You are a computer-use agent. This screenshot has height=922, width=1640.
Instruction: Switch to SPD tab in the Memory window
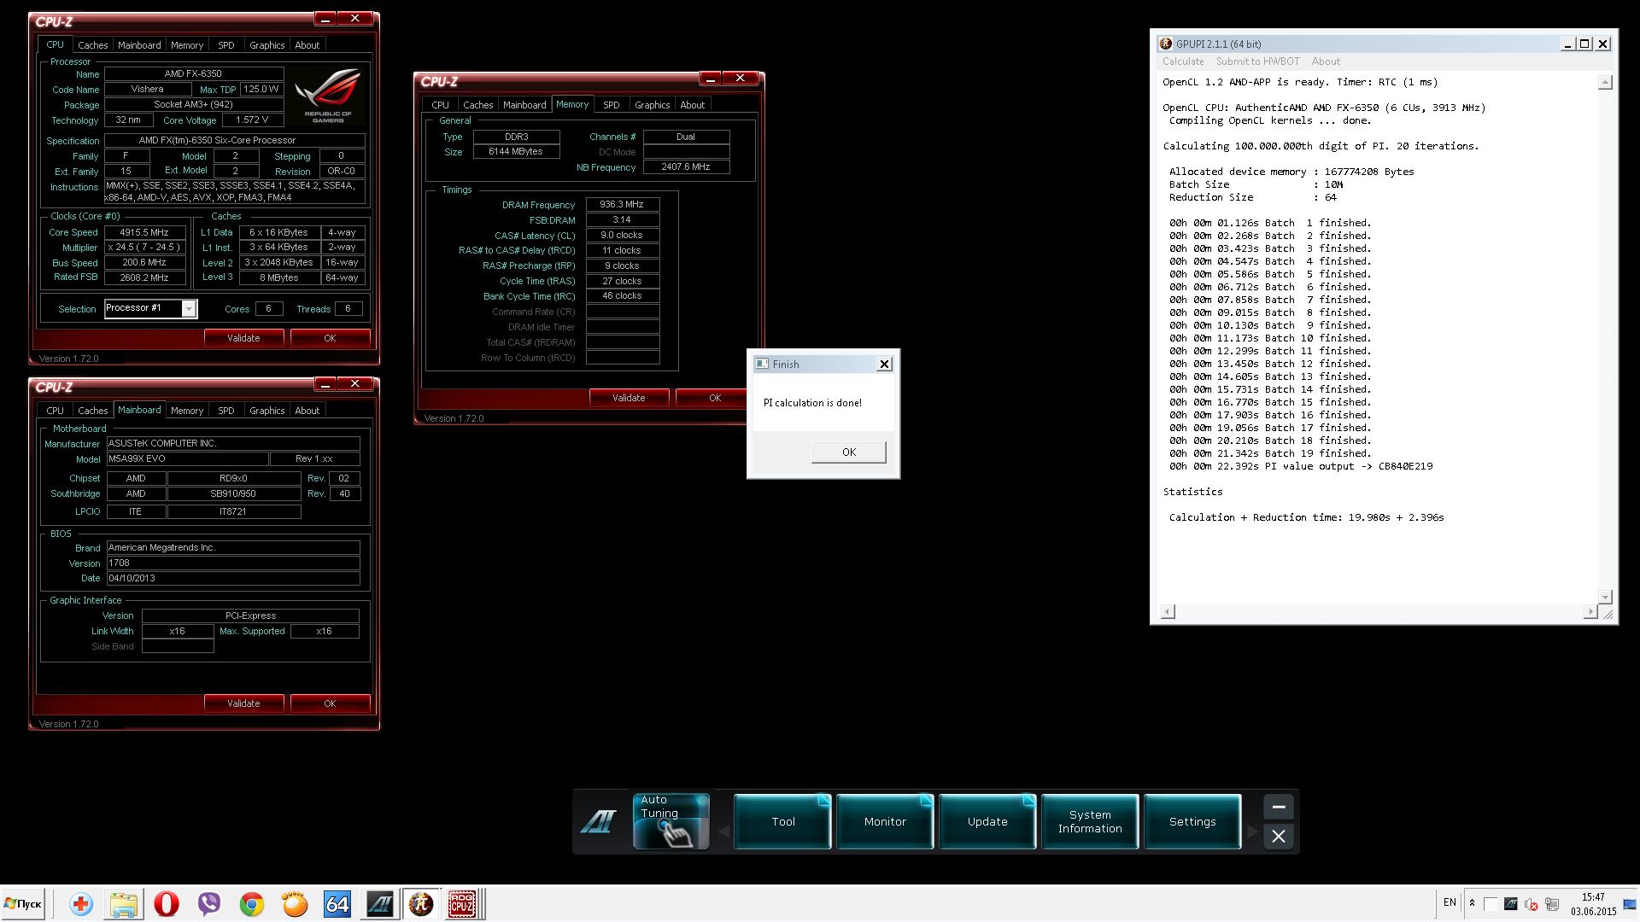coord(611,105)
